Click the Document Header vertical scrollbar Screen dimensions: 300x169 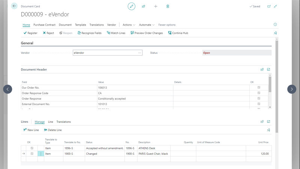tap(270, 84)
